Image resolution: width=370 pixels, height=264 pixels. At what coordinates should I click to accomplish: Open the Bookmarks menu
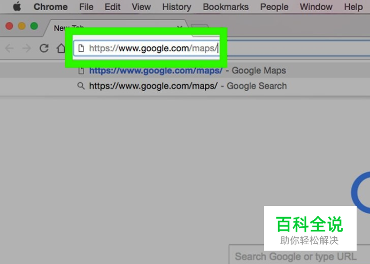click(x=226, y=7)
